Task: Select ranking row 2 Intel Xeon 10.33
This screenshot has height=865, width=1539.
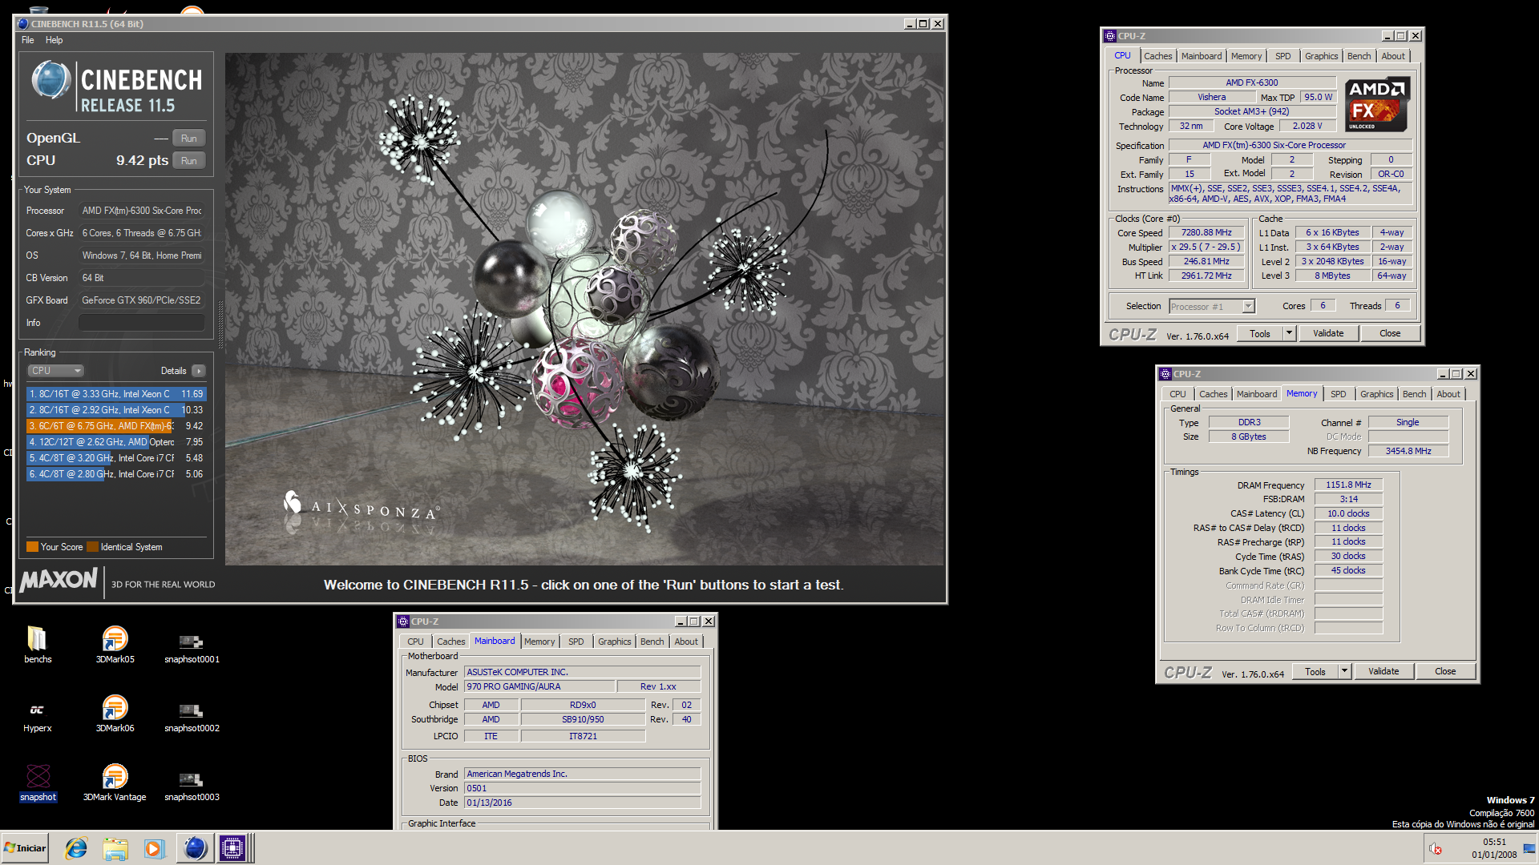Action: (x=116, y=410)
